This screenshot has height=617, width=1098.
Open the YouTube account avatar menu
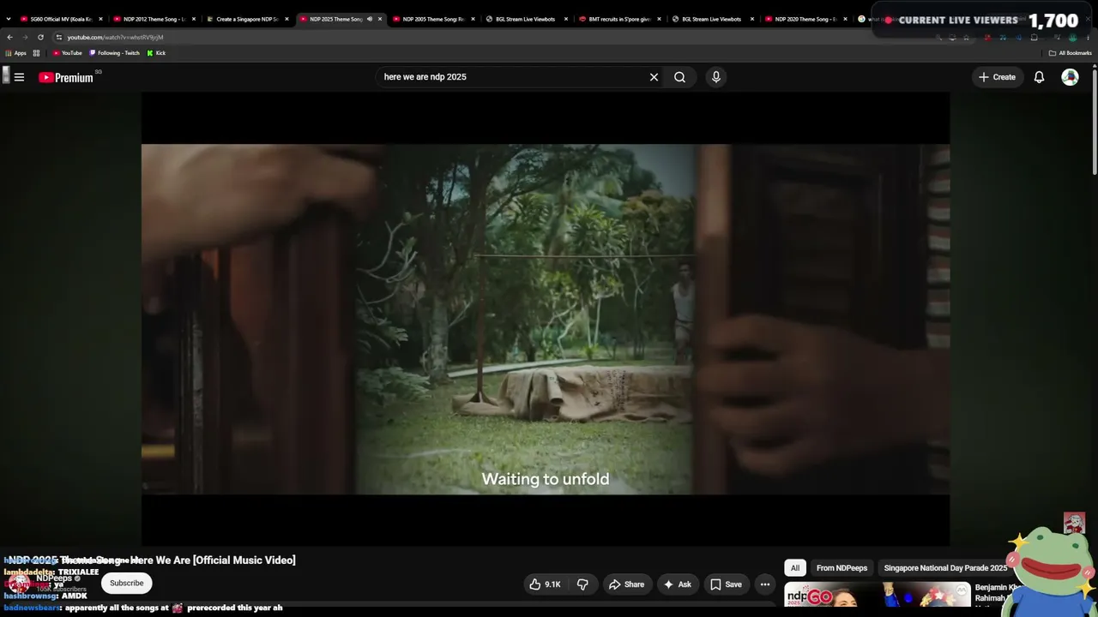1070,77
